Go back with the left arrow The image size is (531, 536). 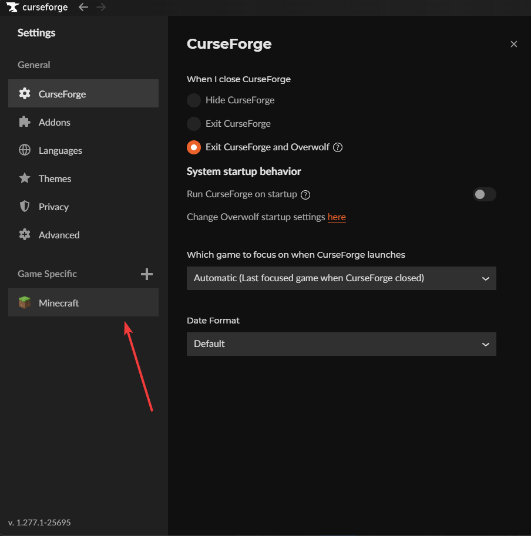[83, 7]
